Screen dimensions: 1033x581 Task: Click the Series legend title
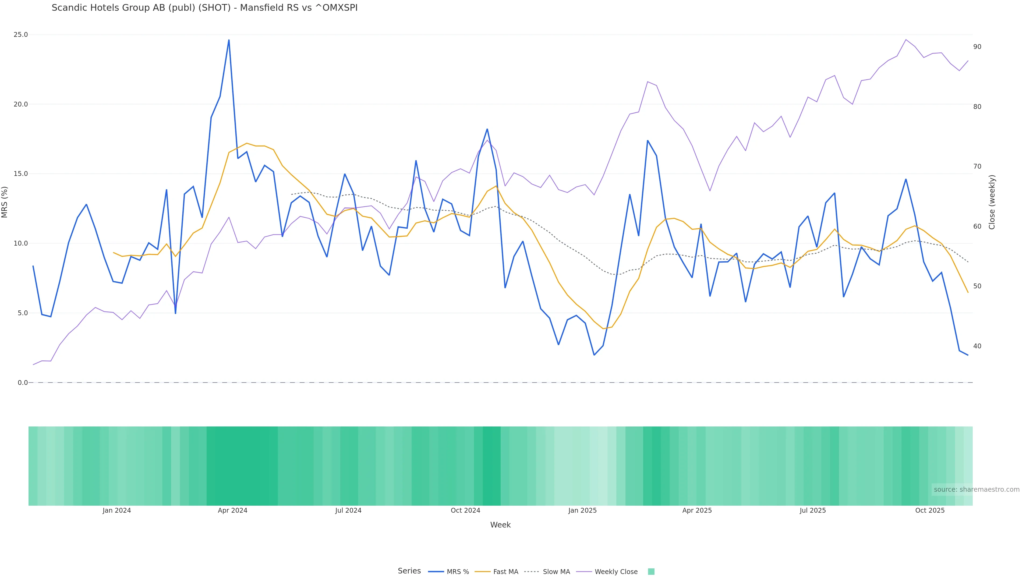coord(409,571)
